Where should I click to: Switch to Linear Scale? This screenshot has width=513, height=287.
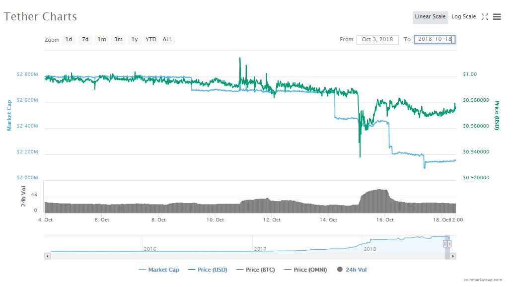point(430,17)
